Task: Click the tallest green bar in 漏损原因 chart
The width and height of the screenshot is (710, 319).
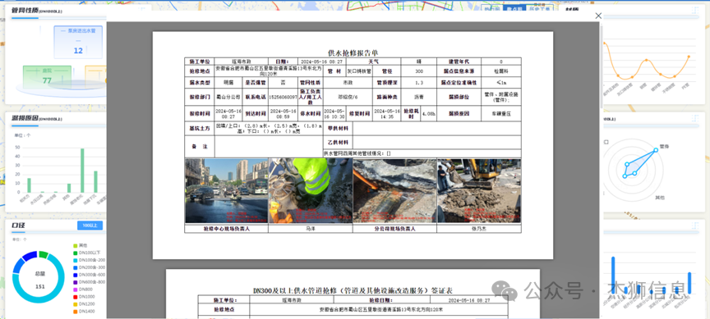Action: tap(82, 171)
